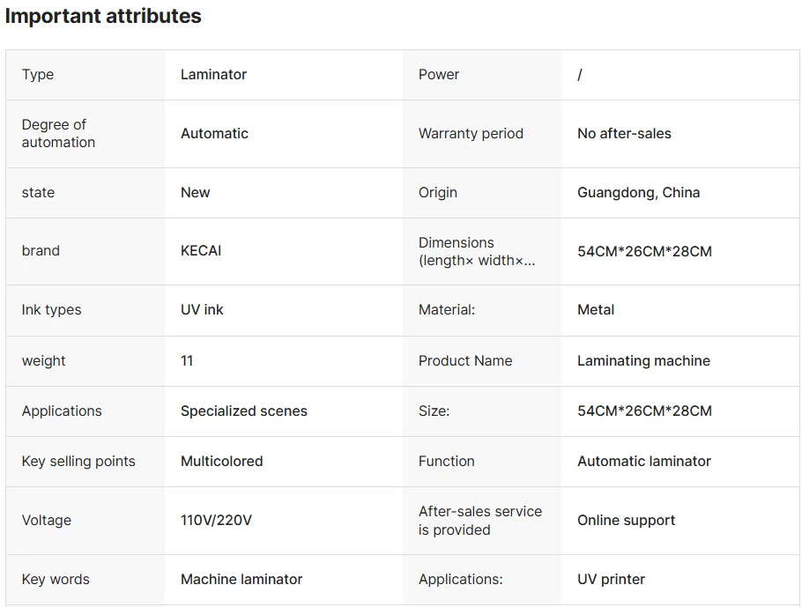Select the UV printer applications value
This screenshot has height=607, width=802.
pos(611,580)
